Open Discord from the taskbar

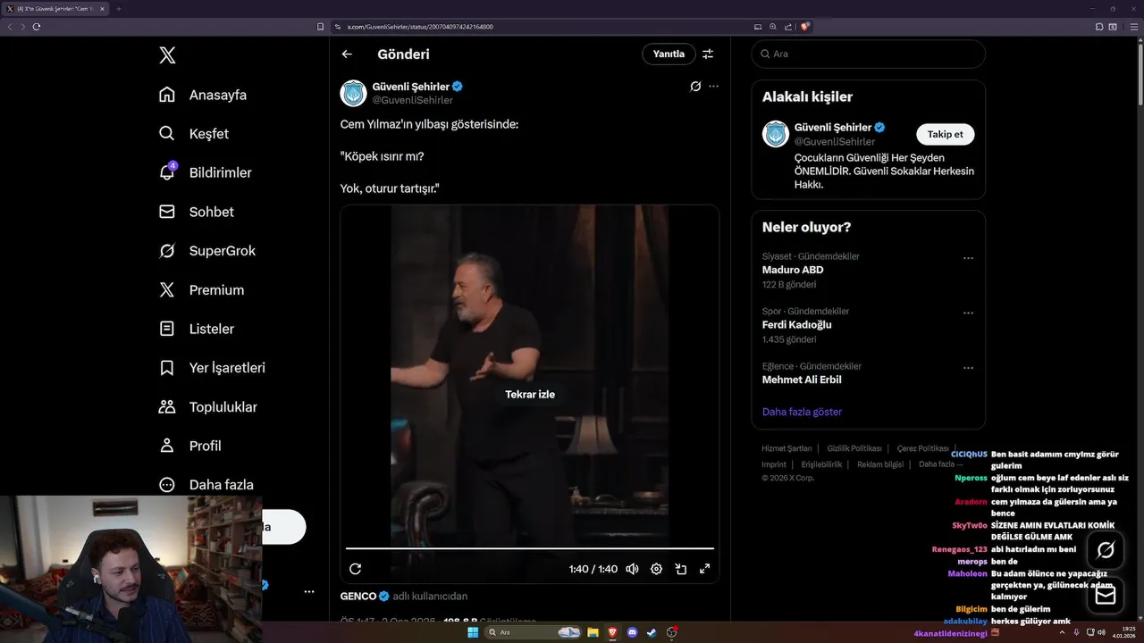point(632,632)
